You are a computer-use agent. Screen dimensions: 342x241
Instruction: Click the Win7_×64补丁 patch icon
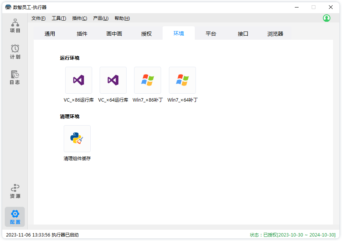(x=182, y=80)
